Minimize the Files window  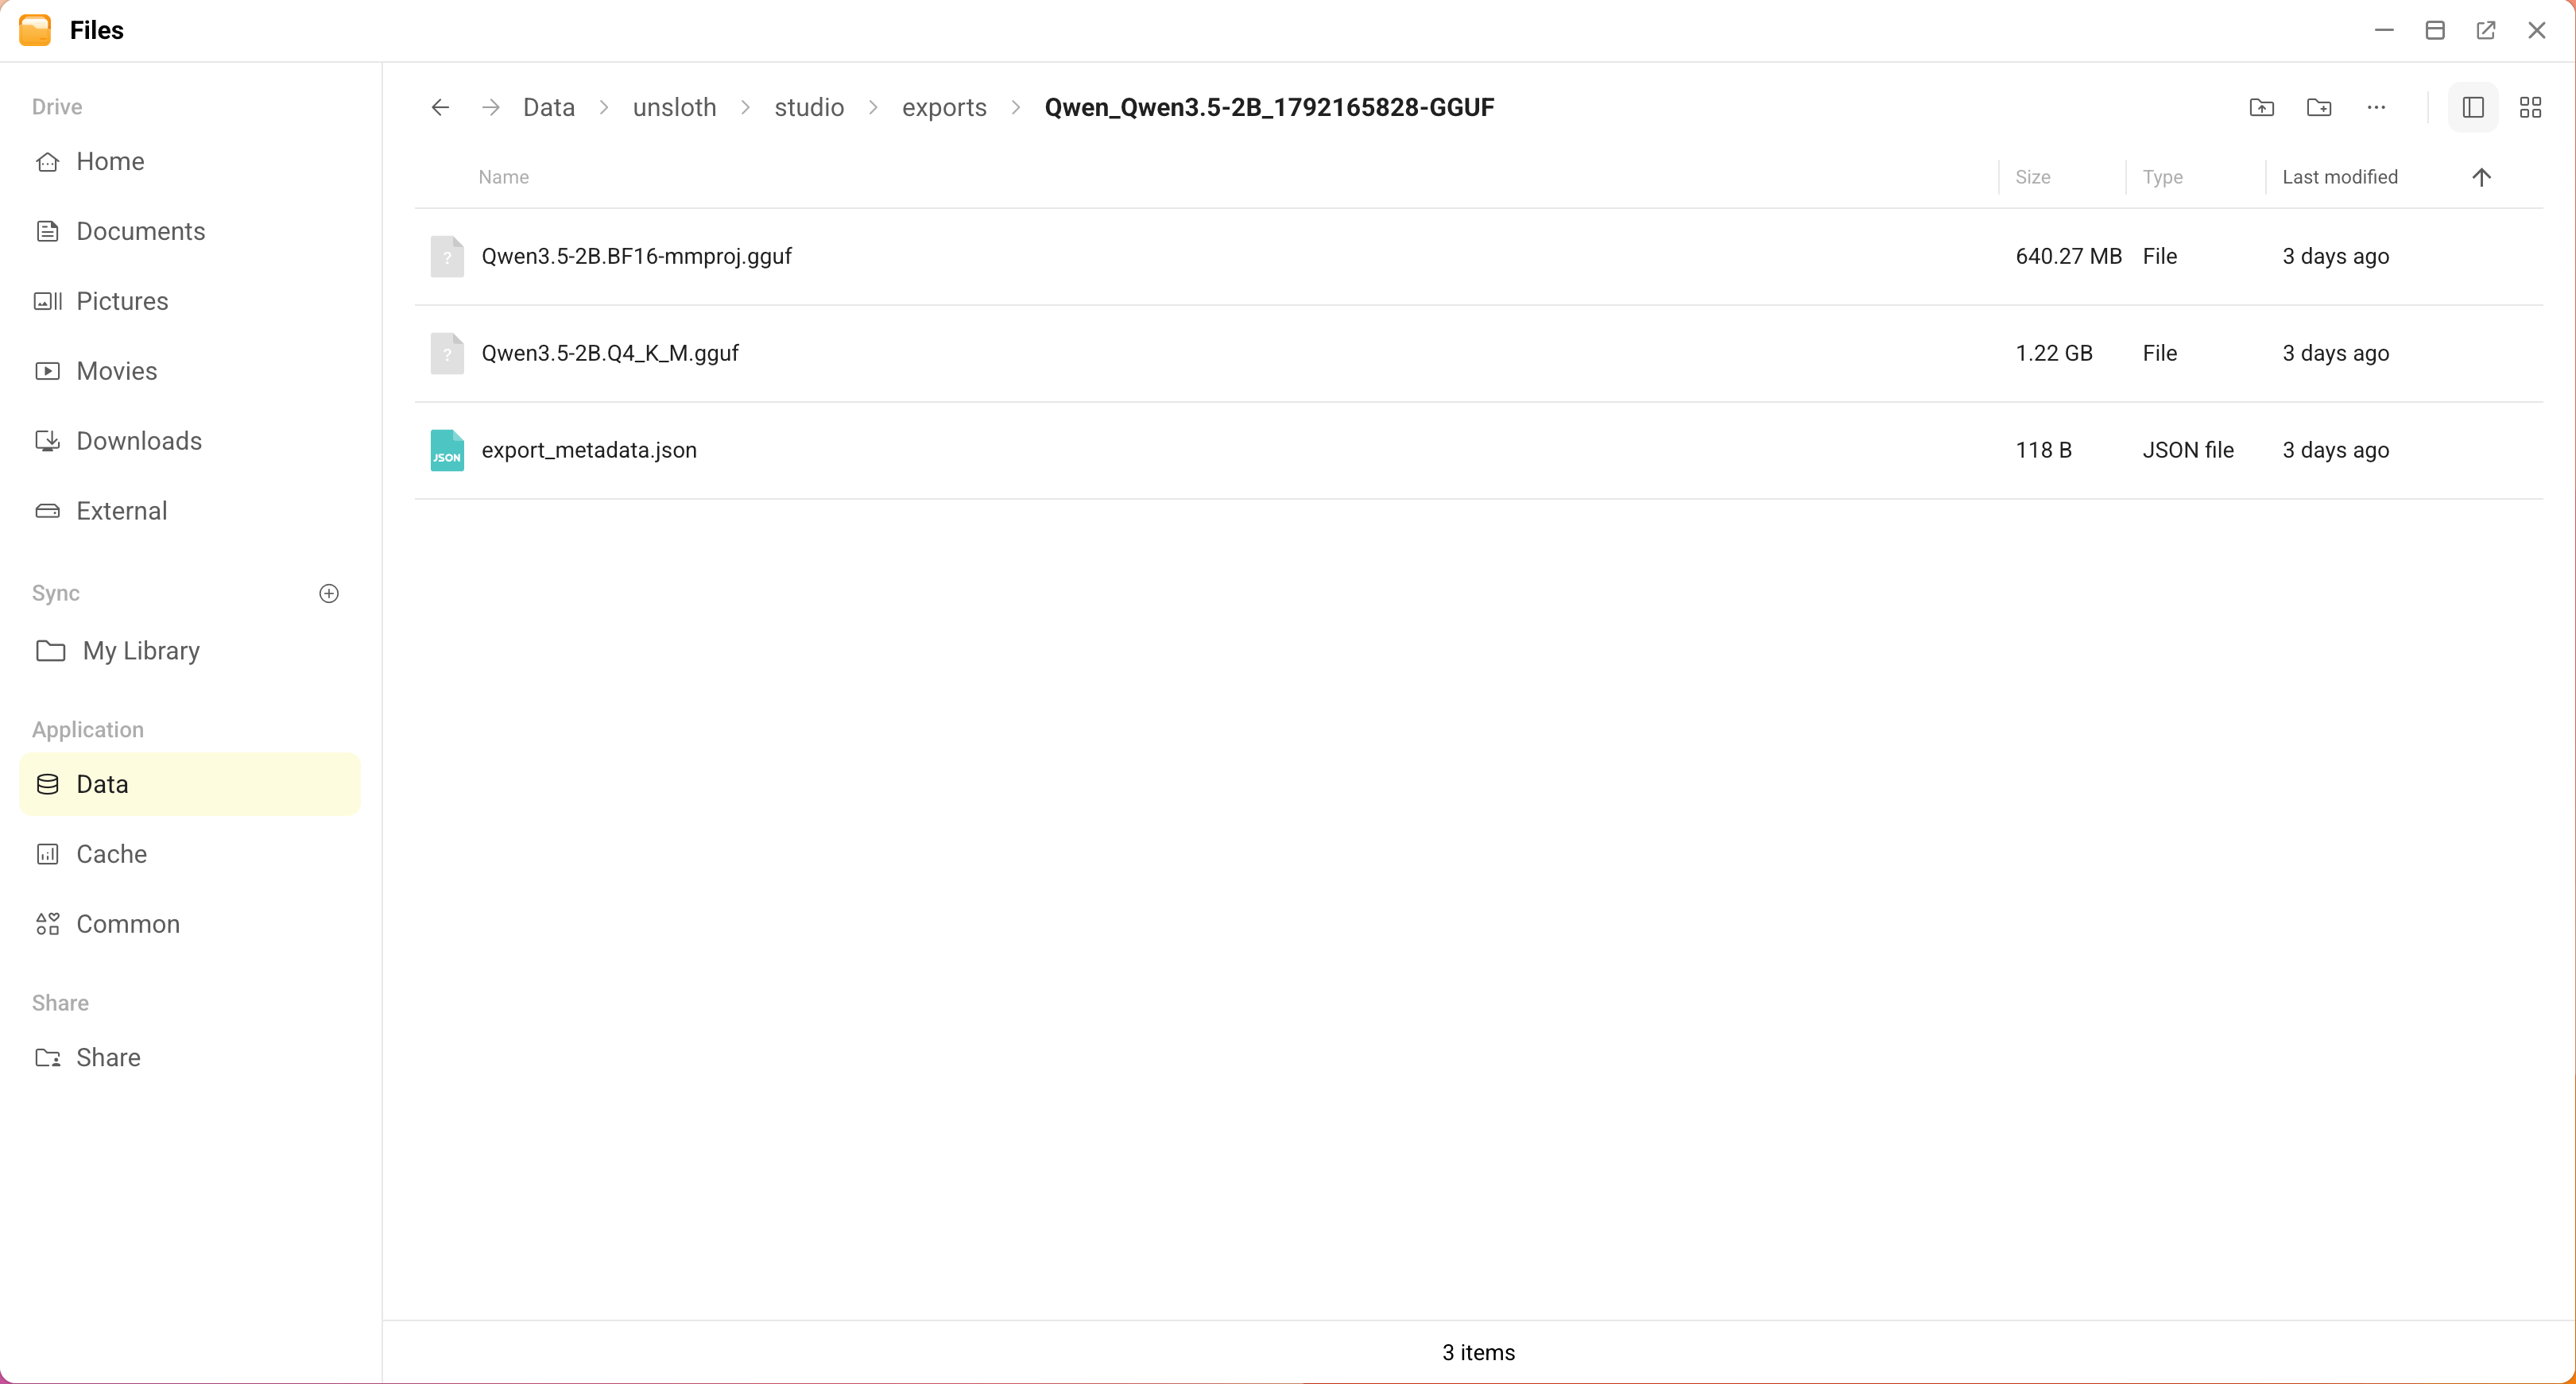(2384, 30)
